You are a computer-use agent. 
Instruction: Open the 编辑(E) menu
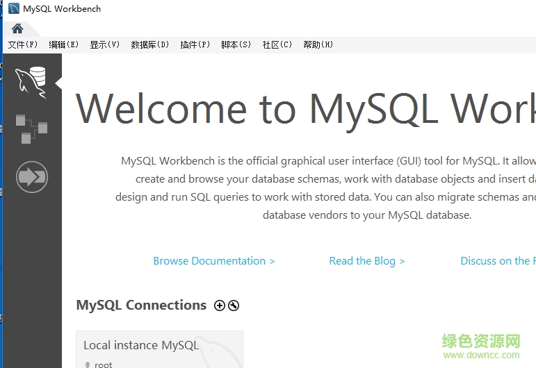(63, 44)
